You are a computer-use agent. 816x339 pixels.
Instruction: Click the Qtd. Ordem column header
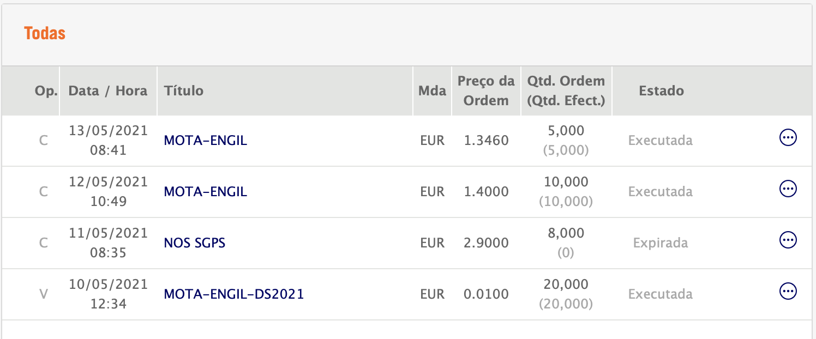pyautogui.click(x=566, y=91)
